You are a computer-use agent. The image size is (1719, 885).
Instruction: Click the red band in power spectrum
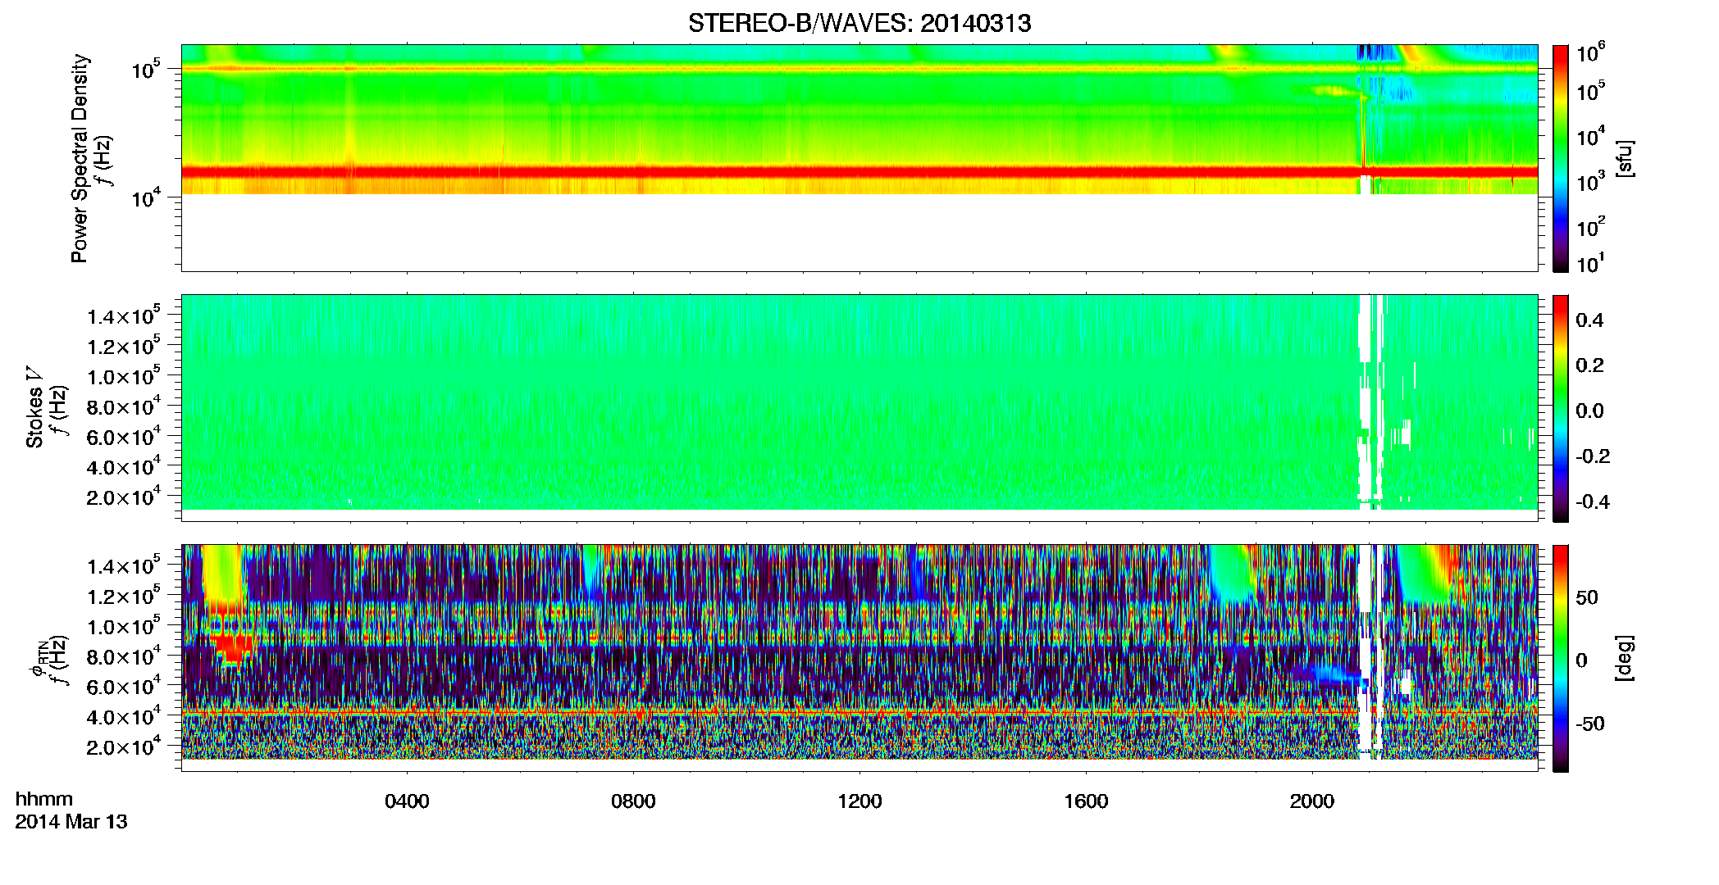tap(859, 172)
